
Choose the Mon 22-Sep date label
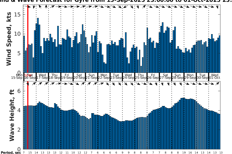(x=104, y=76)
